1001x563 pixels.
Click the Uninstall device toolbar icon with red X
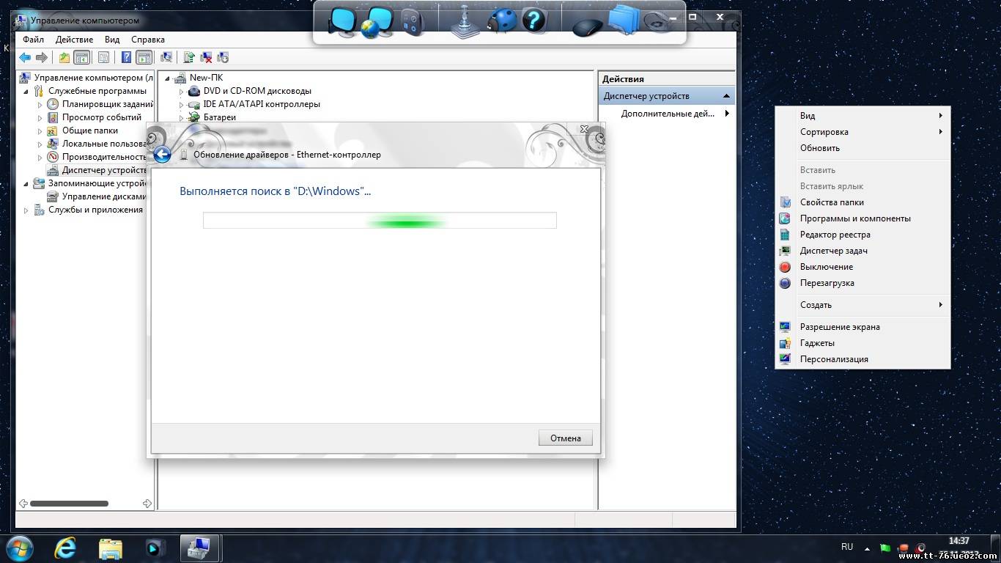point(206,57)
